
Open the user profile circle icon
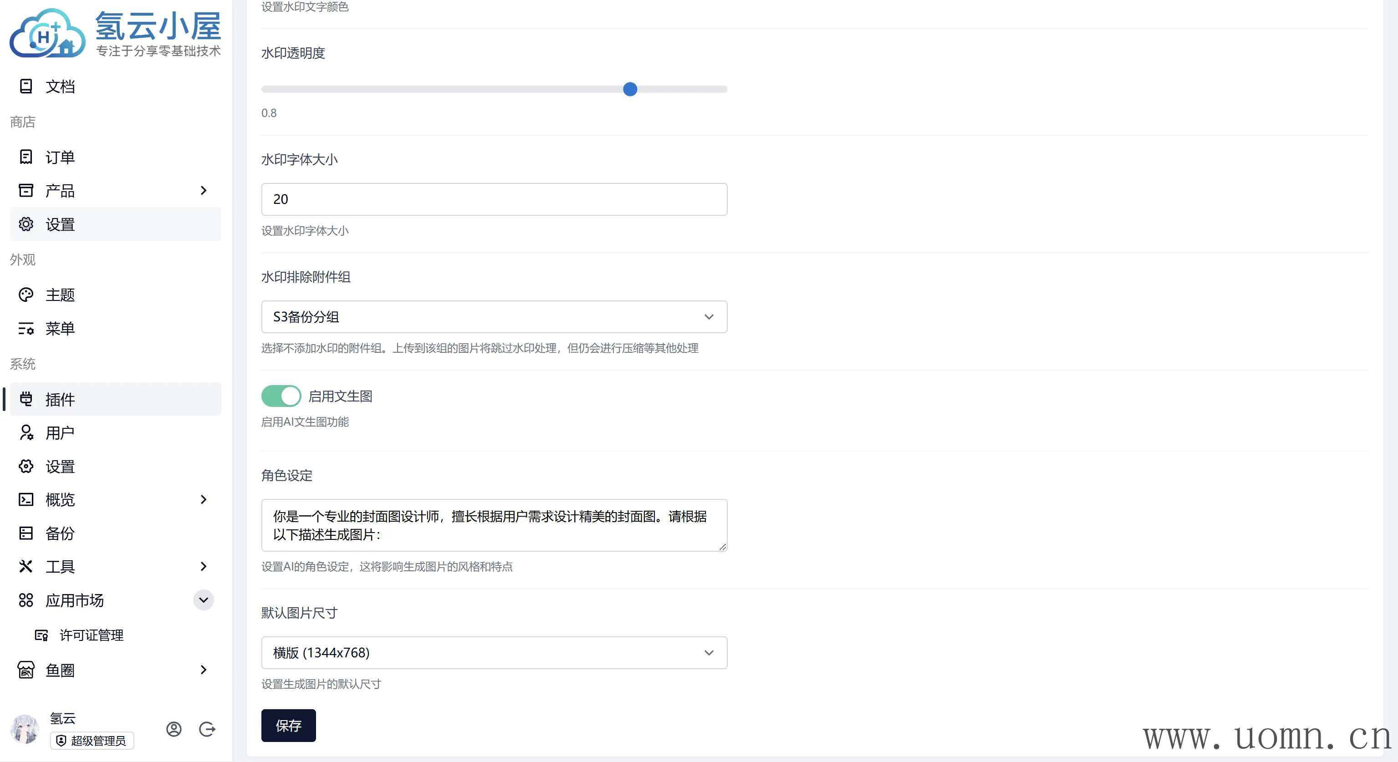pyautogui.click(x=173, y=729)
